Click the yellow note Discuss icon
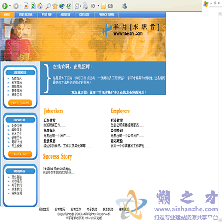This screenshot has height=222, width=222. [103, 6]
